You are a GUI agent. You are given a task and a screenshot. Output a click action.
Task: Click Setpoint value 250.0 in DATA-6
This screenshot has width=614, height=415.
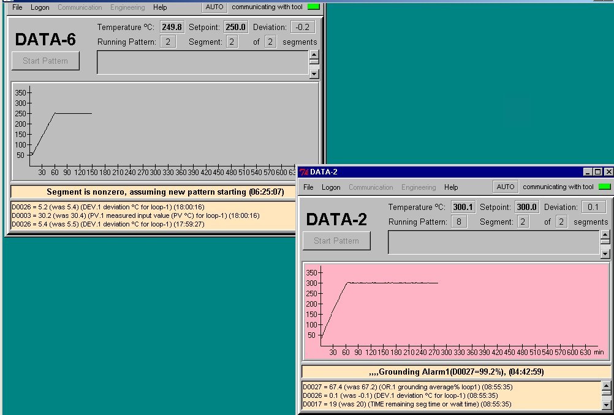tap(236, 27)
